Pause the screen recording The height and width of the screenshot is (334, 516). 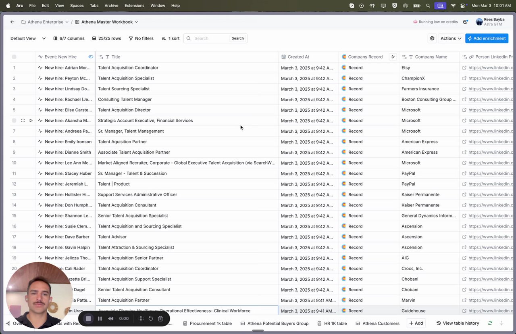coord(100,319)
